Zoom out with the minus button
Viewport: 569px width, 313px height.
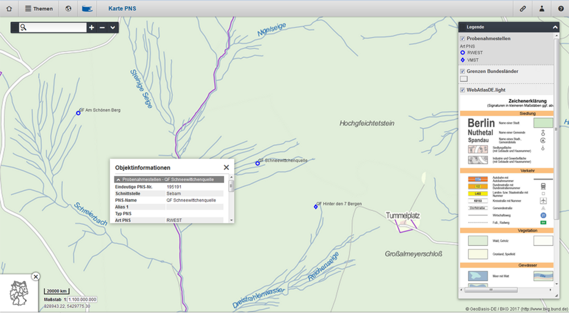(102, 27)
